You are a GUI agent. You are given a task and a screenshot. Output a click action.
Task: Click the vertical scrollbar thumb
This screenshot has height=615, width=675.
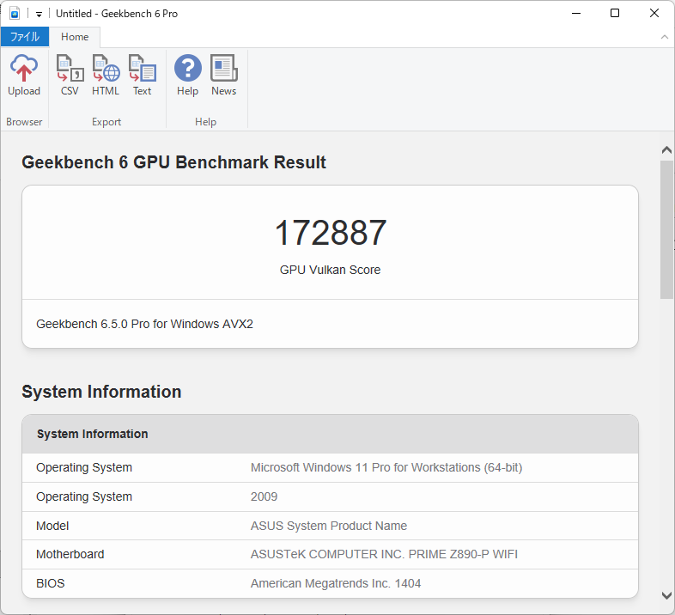(666, 228)
